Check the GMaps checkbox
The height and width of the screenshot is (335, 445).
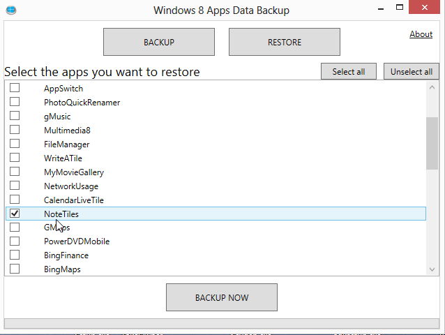[x=15, y=227]
